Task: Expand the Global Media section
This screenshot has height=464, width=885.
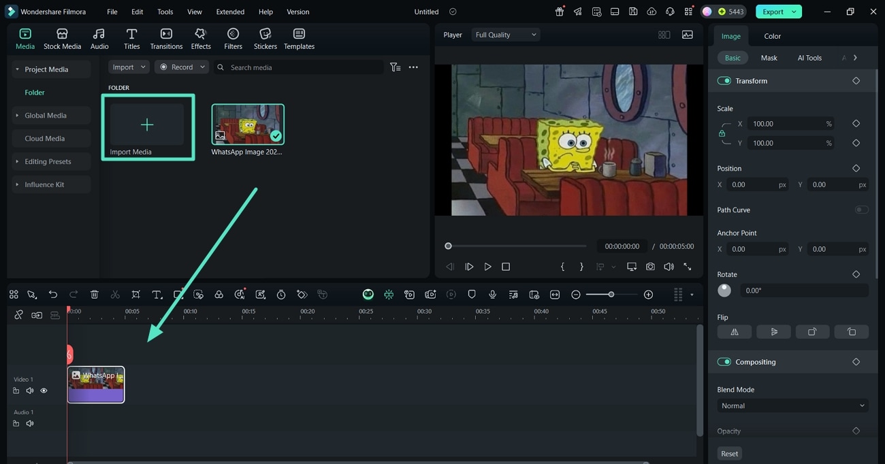Action: (x=17, y=116)
